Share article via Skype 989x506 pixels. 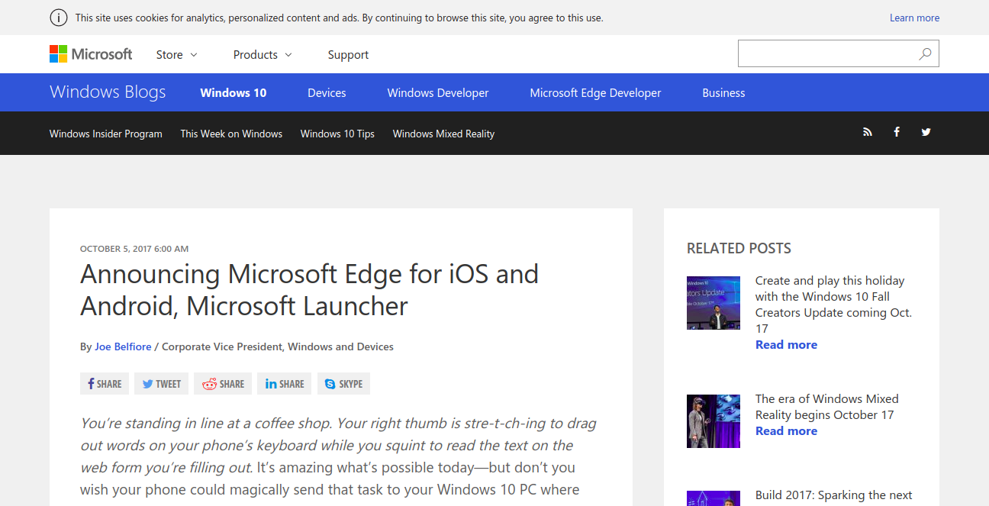click(343, 384)
